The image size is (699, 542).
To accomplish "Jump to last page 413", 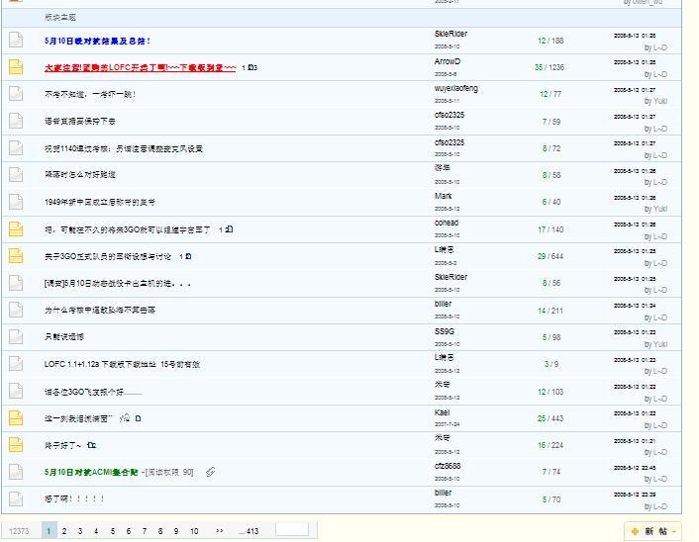I will pos(250,531).
